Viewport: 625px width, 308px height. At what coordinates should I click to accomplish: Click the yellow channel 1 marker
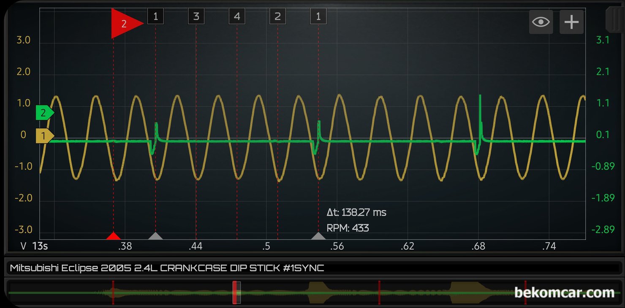[x=45, y=136]
